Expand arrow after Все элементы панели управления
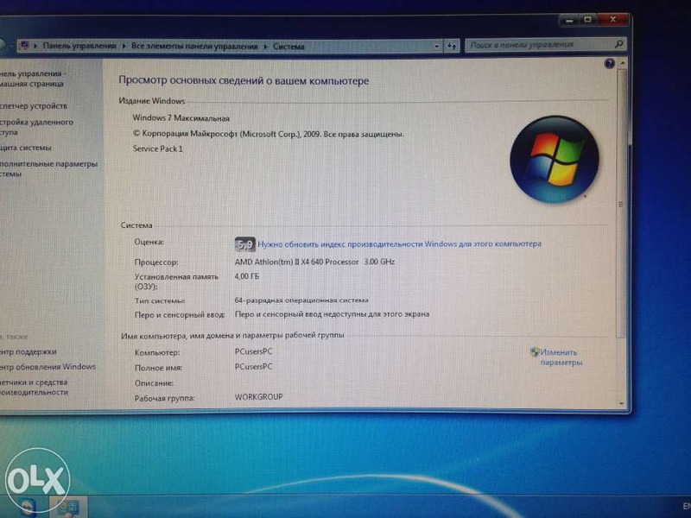Image resolution: width=691 pixels, height=518 pixels. 266,47
